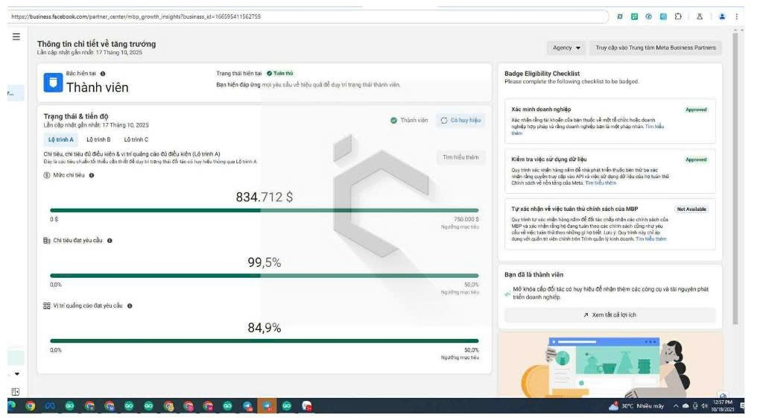
Task: Click '750.000 $' threshold value
Action: point(466,220)
